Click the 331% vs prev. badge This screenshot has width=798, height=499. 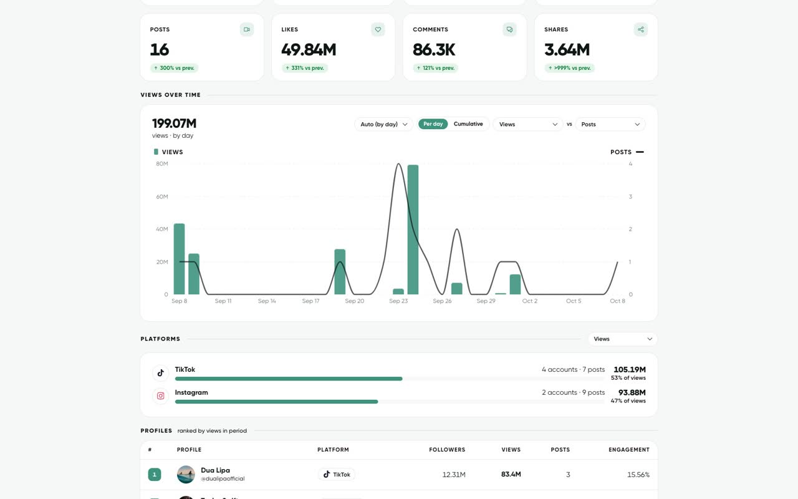305,68
